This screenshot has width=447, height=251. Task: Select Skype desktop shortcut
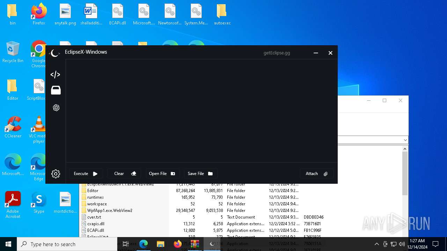pyautogui.click(x=39, y=203)
